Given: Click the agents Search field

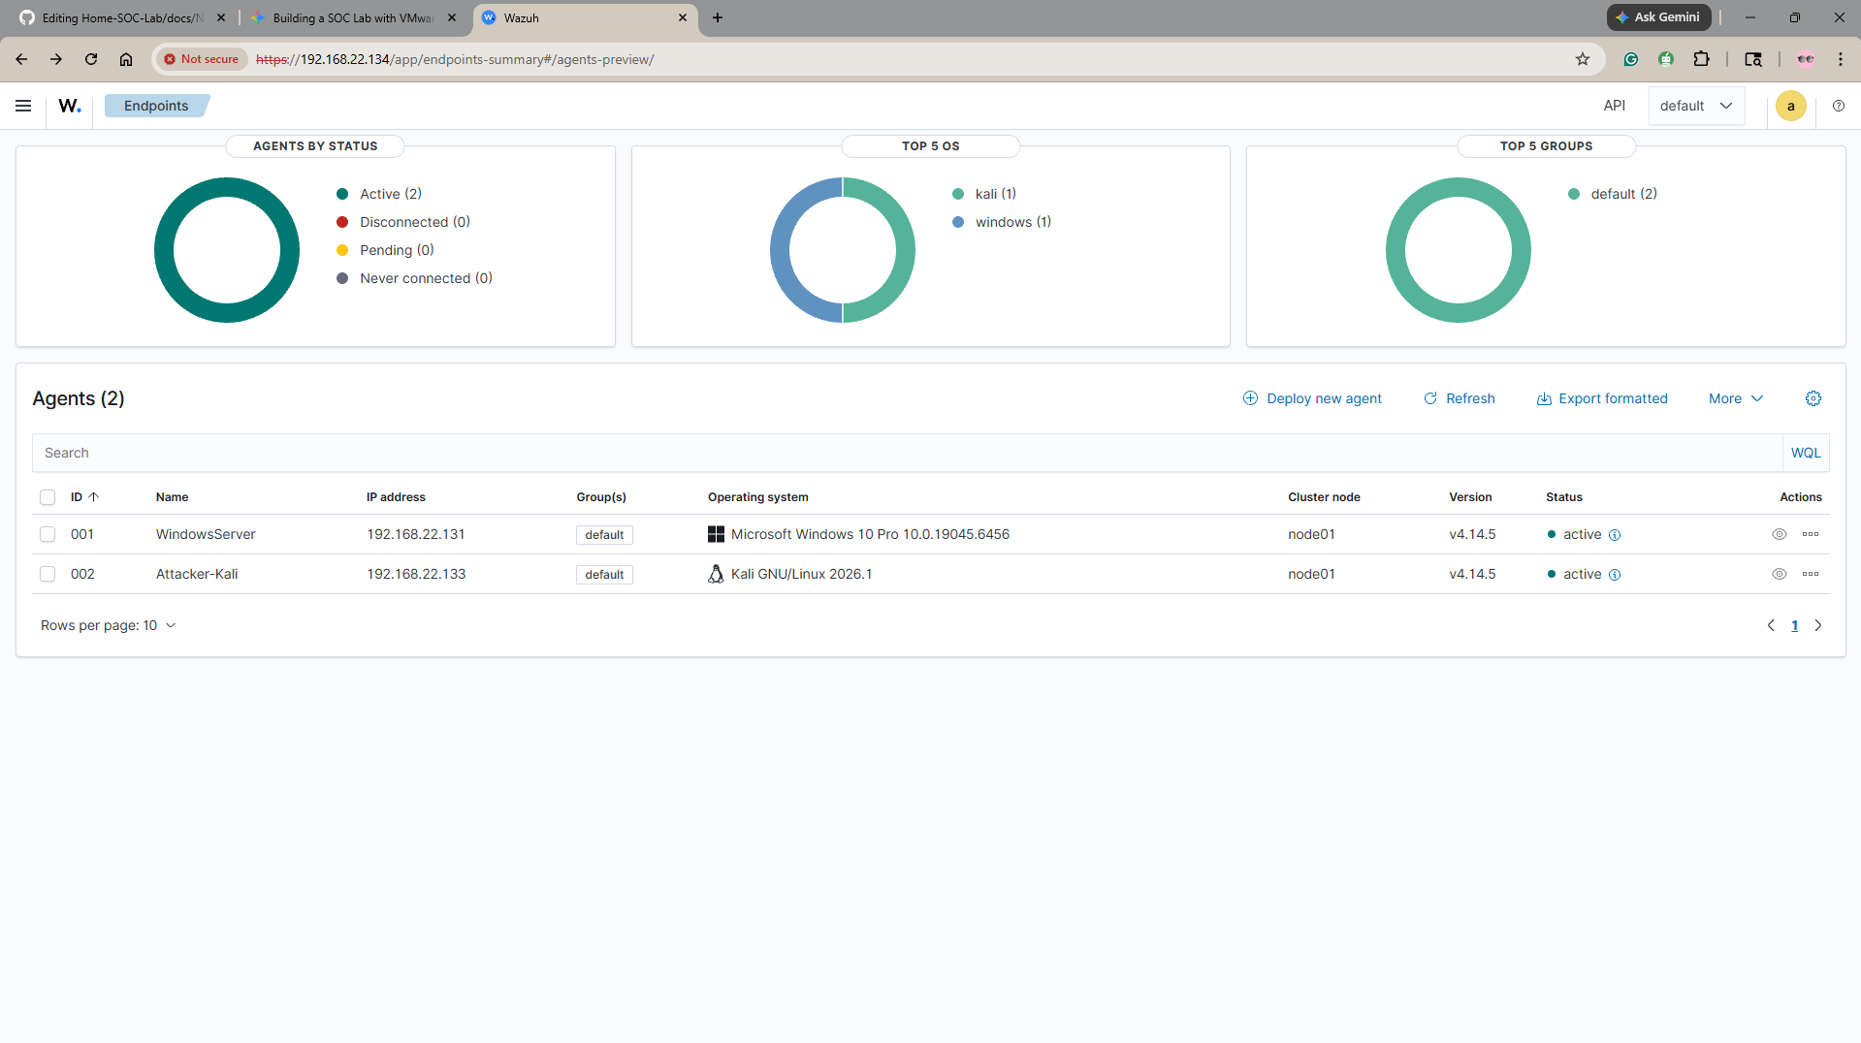Looking at the screenshot, I should click(x=907, y=453).
